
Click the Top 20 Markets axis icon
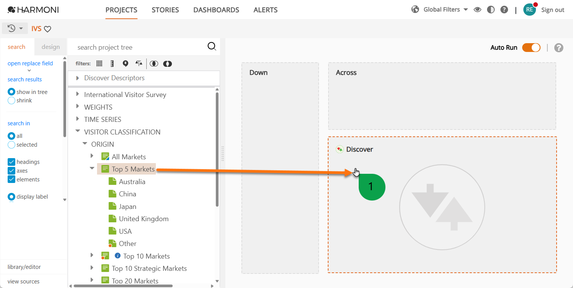(x=105, y=281)
